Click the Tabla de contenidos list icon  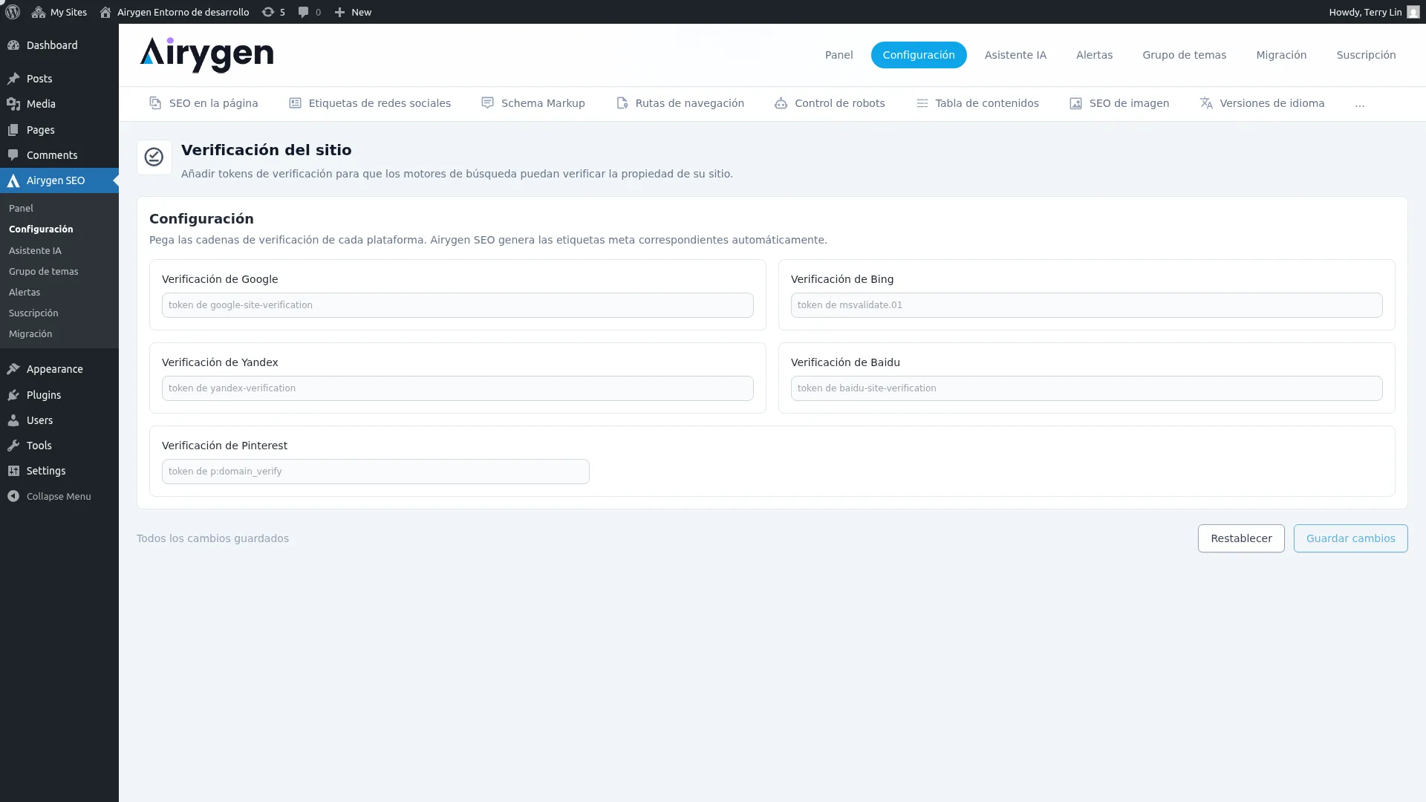click(922, 103)
